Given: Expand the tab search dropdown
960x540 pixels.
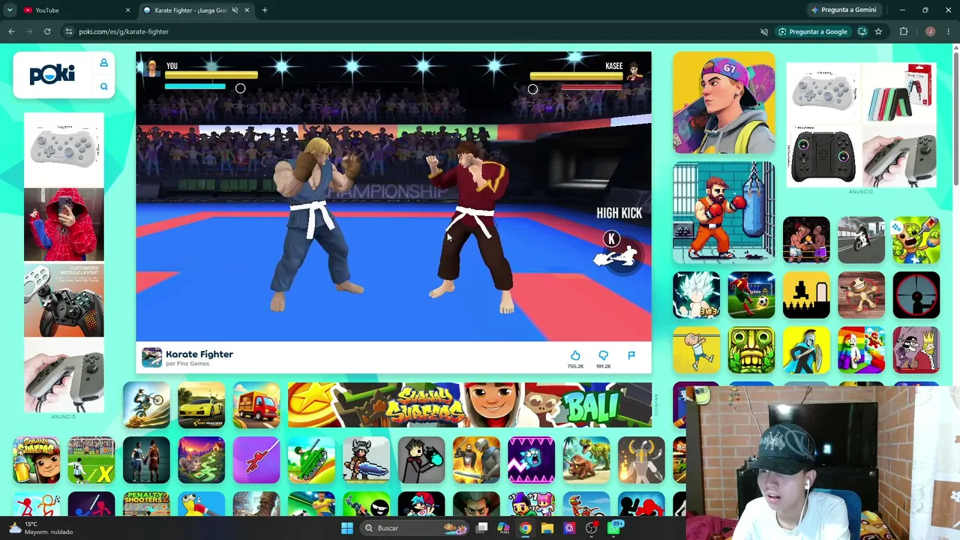Looking at the screenshot, I should point(10,10).
